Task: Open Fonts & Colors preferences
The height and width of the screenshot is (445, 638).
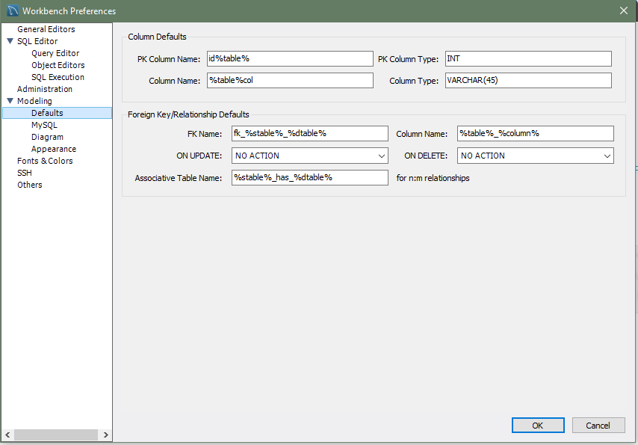Action: coord(45,161)
